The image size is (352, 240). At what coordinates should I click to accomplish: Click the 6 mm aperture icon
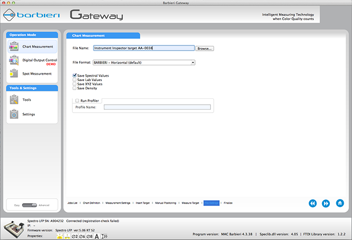(x=82, y=237)
